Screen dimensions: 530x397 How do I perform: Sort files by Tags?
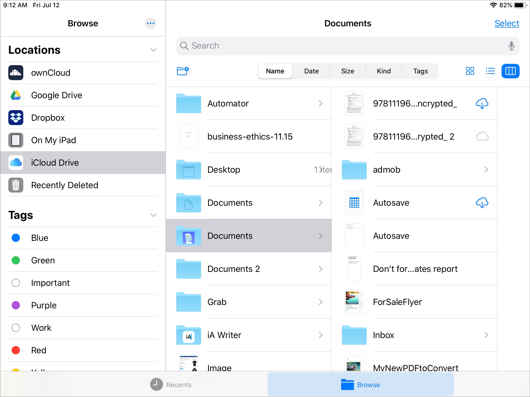coord(421,71)
